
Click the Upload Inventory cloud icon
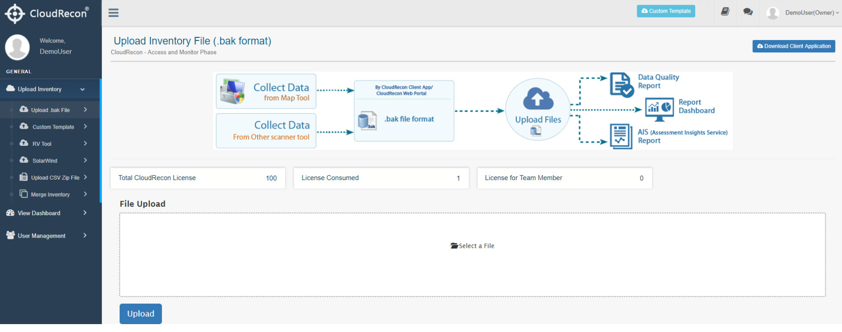pos(11,88)
